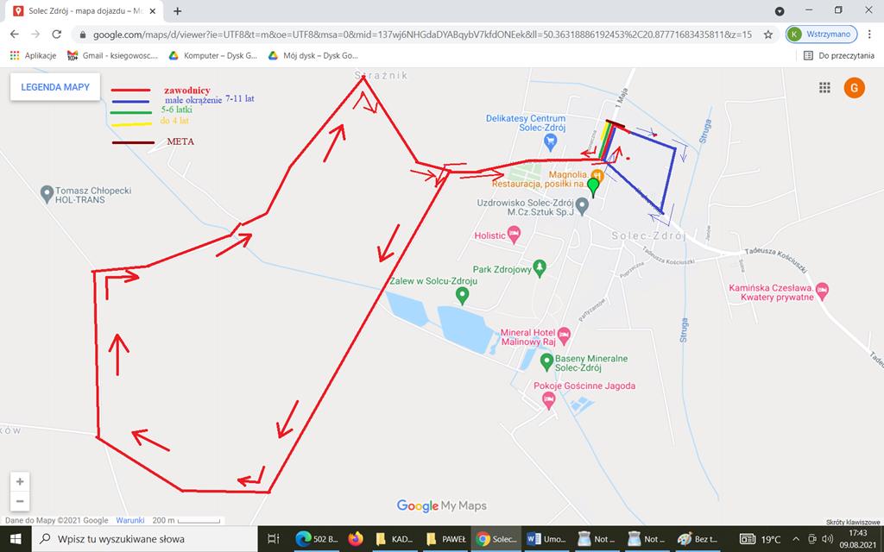The width and height of the screenshot is (884, 552).
Task: Bookmark this page with the star icon
Action: pos(767,34)
